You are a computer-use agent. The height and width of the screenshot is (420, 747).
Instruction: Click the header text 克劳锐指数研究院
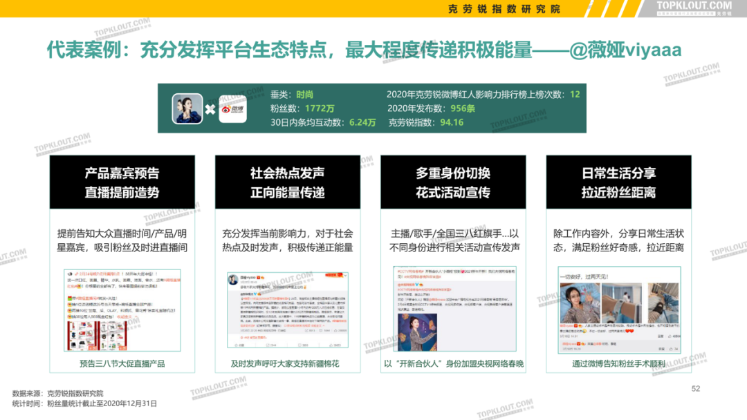[x=504, y=9]
